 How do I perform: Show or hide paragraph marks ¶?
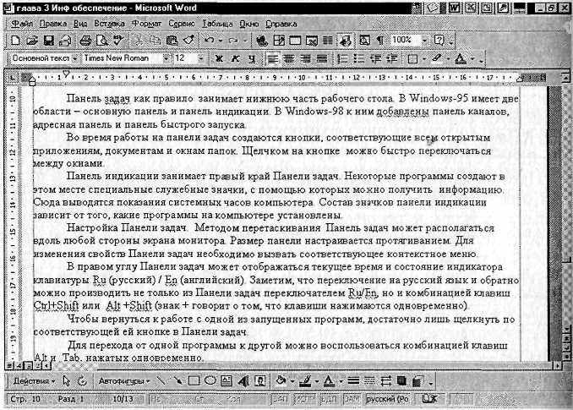click(x=380, y=41)
